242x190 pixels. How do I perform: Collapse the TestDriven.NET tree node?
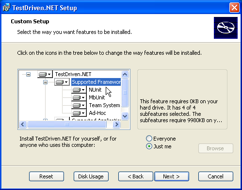point(29,74)
